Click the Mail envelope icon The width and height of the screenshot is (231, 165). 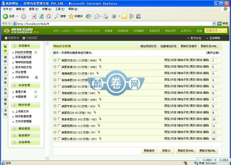click(97, 16)
